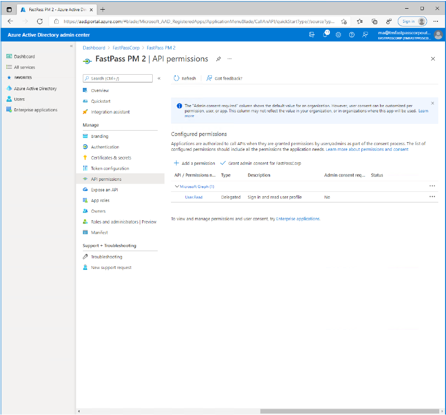This screenshot has width=446, height=415.
Task: Open the notifications bell icon
Action: point(326,35)
